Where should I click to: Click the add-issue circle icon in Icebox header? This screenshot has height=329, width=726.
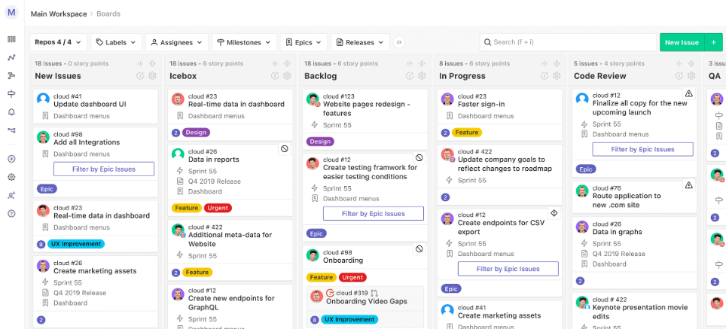coord(275,76)
